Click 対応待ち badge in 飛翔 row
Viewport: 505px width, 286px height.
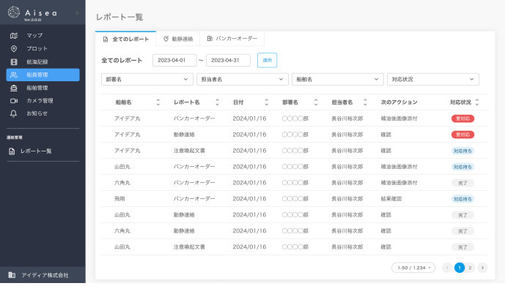point(462,199)
